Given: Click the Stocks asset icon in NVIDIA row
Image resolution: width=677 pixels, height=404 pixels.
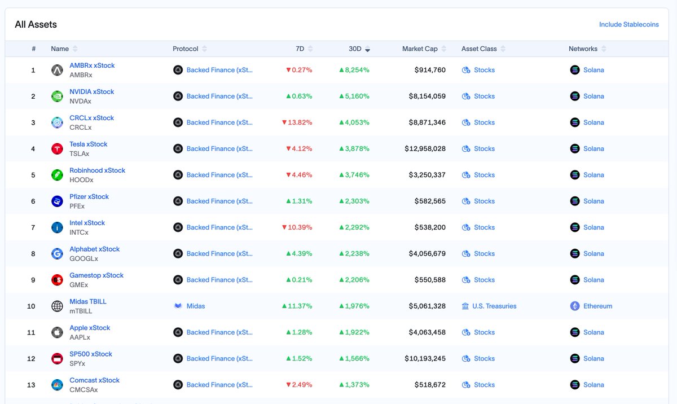Looking at the screenshot, I should 466,96.
